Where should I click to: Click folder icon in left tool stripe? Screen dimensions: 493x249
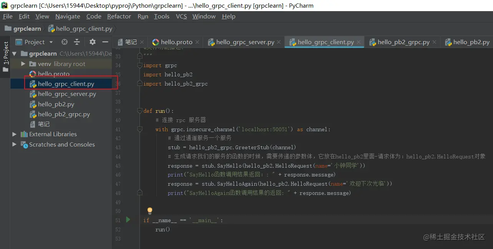coord(5,70)
